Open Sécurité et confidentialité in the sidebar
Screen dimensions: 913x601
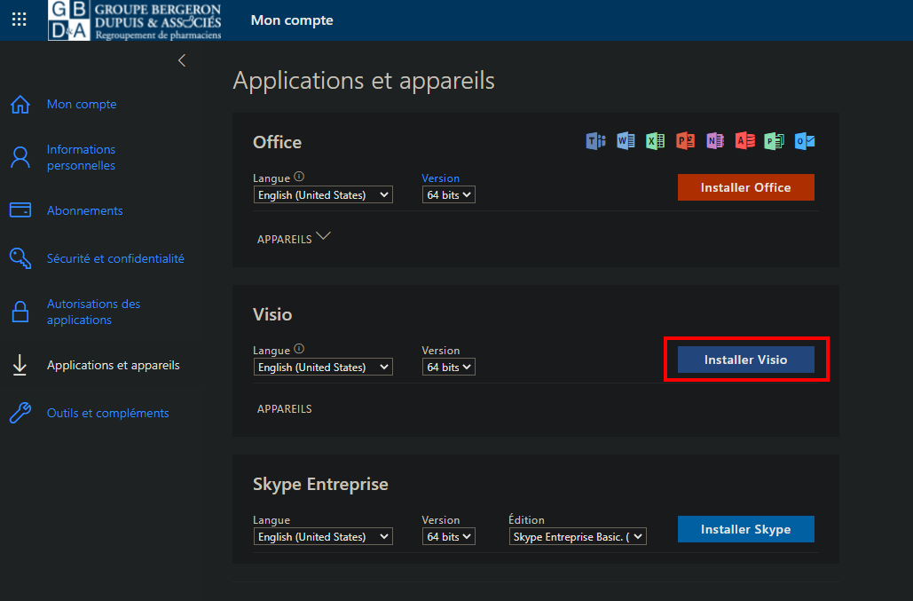point(115,258)
